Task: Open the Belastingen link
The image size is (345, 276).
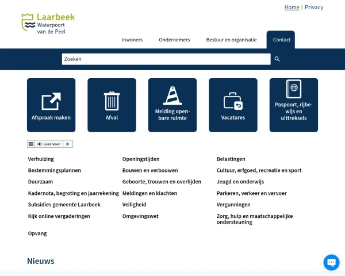Action: coord(231,159)
